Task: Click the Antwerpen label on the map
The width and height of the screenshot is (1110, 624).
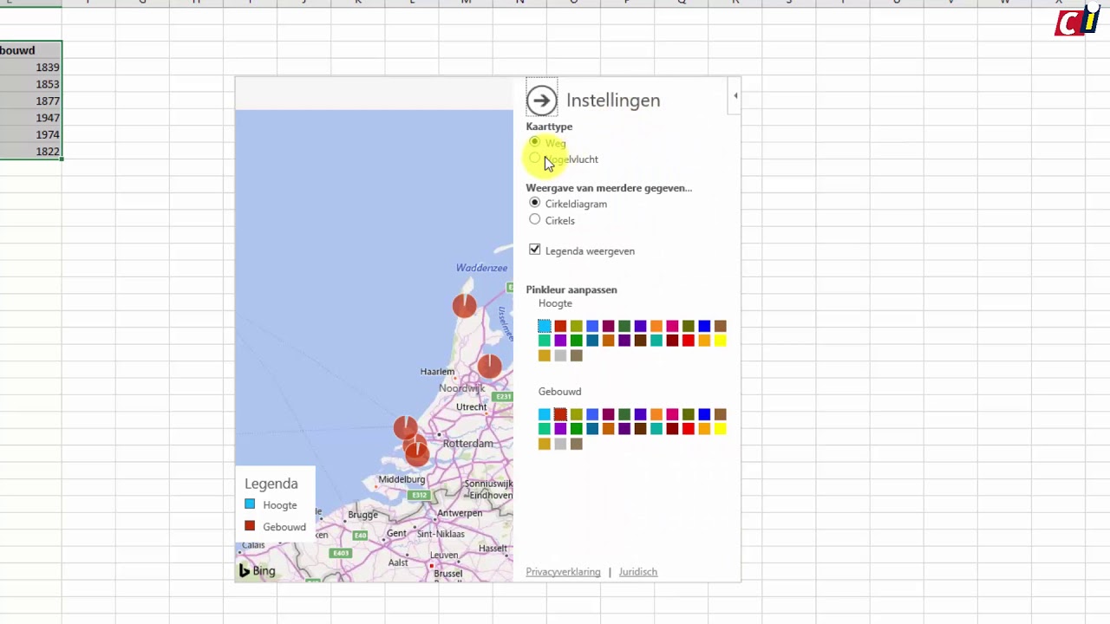Action: (460, 513)
